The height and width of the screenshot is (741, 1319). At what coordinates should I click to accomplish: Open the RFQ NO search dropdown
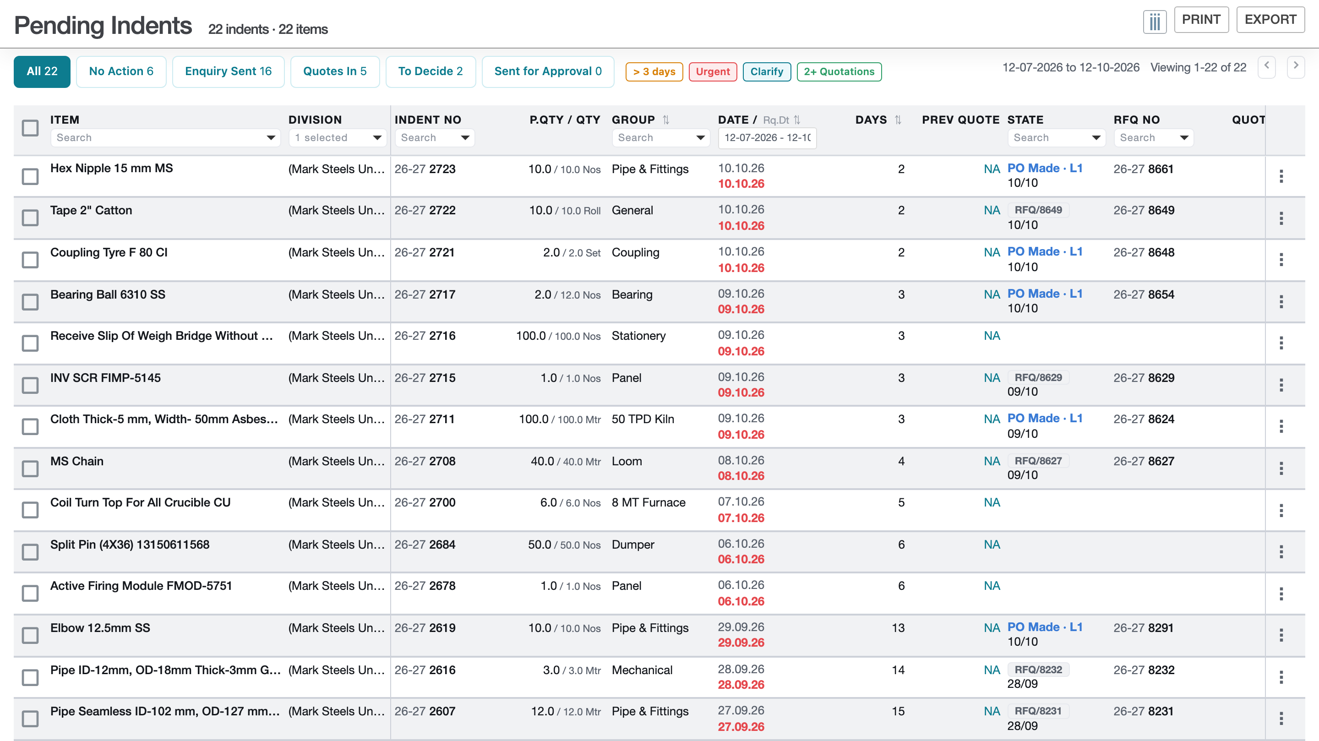coord(1184,138)
